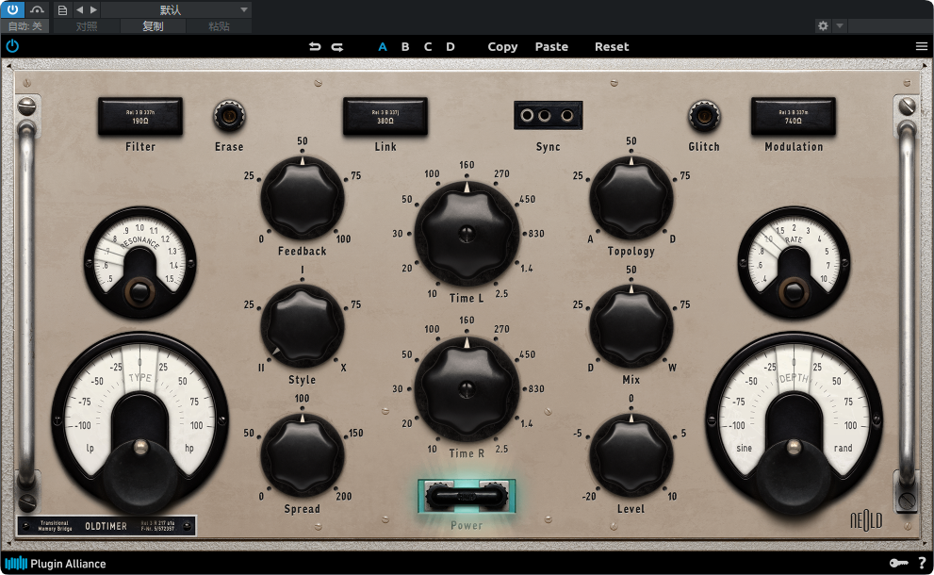Push the Erase jack button
This screenshot has height=575, width=934.
[x=229, y=116]
